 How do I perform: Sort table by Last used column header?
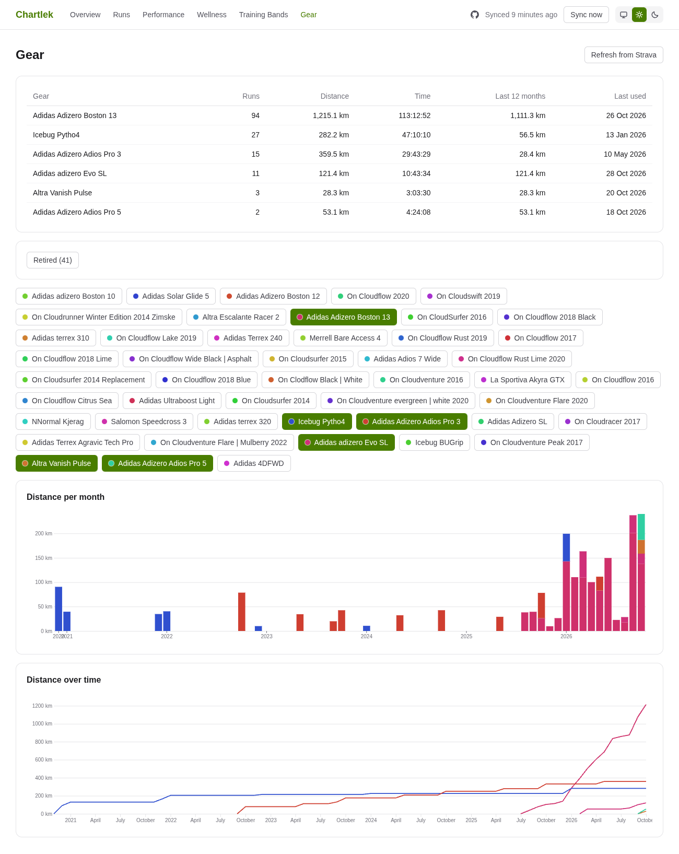click(630, 96)
